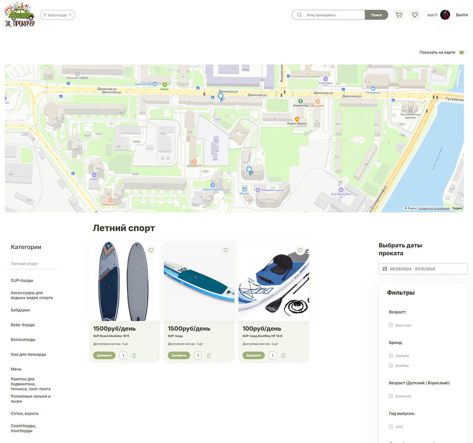Select Мячи category
The height and width of the screenshot is (443, 473).
click(x=16, y=369)
